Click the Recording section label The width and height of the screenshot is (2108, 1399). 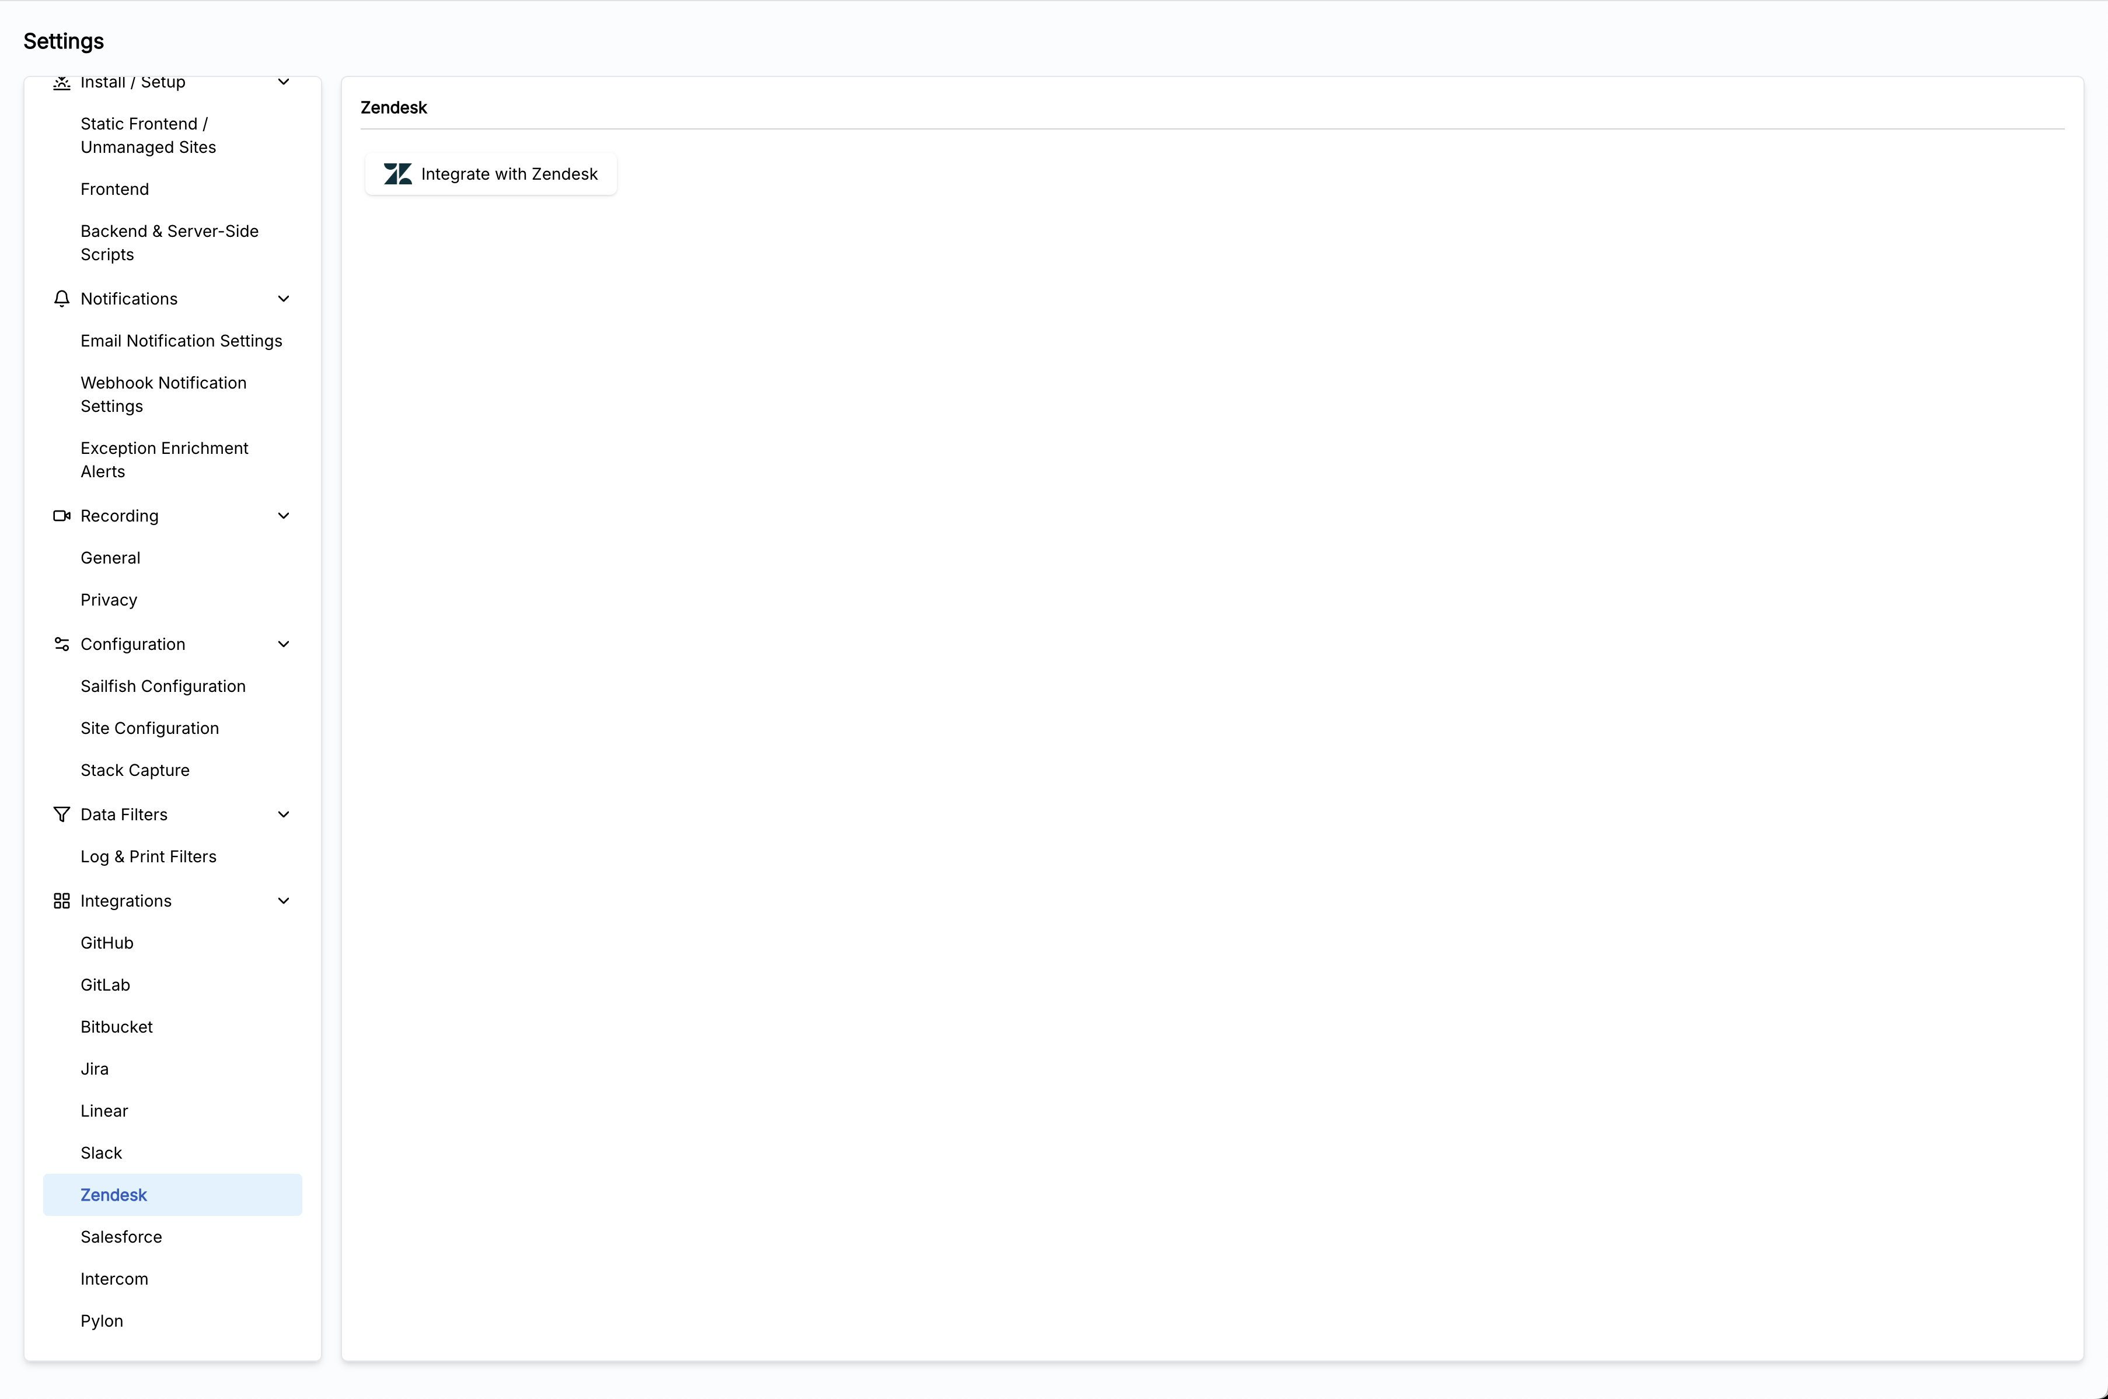[120, 516]
